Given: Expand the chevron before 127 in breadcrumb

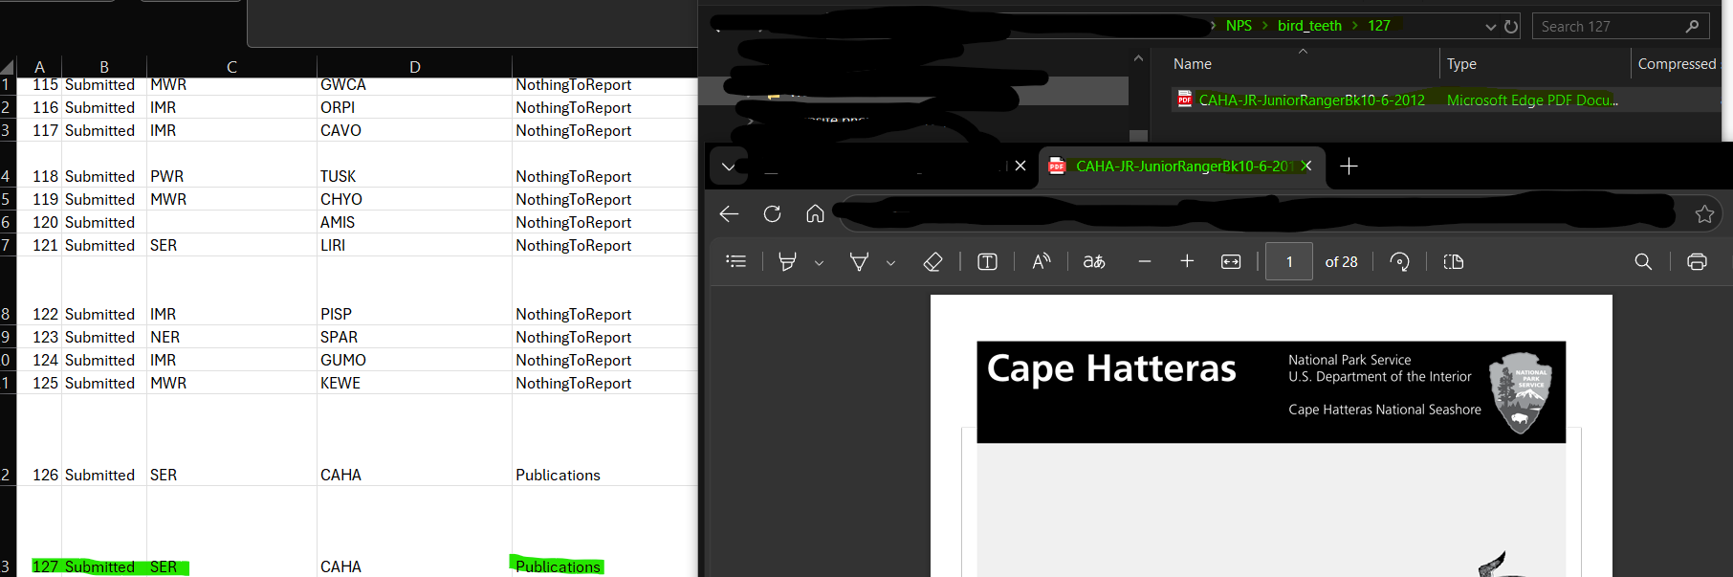Looking at the screenshot, I should pyautogui.click(x=1354, y=26).
